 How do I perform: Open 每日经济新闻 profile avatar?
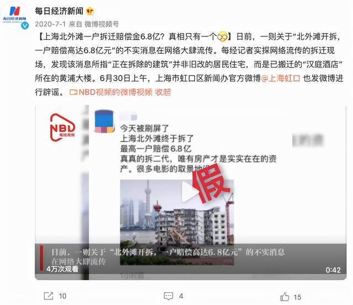pos(15,15)
